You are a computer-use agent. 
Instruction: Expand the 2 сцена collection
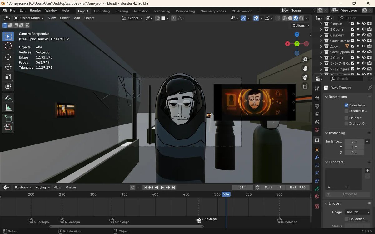[x=321, y=24]
